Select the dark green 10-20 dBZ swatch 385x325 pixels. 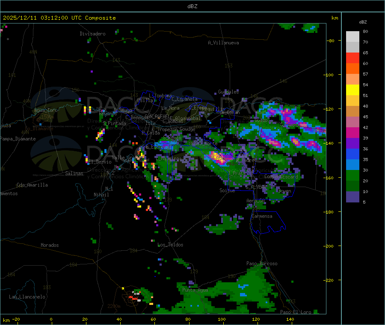pyautogui.click(x=352, y=186)
